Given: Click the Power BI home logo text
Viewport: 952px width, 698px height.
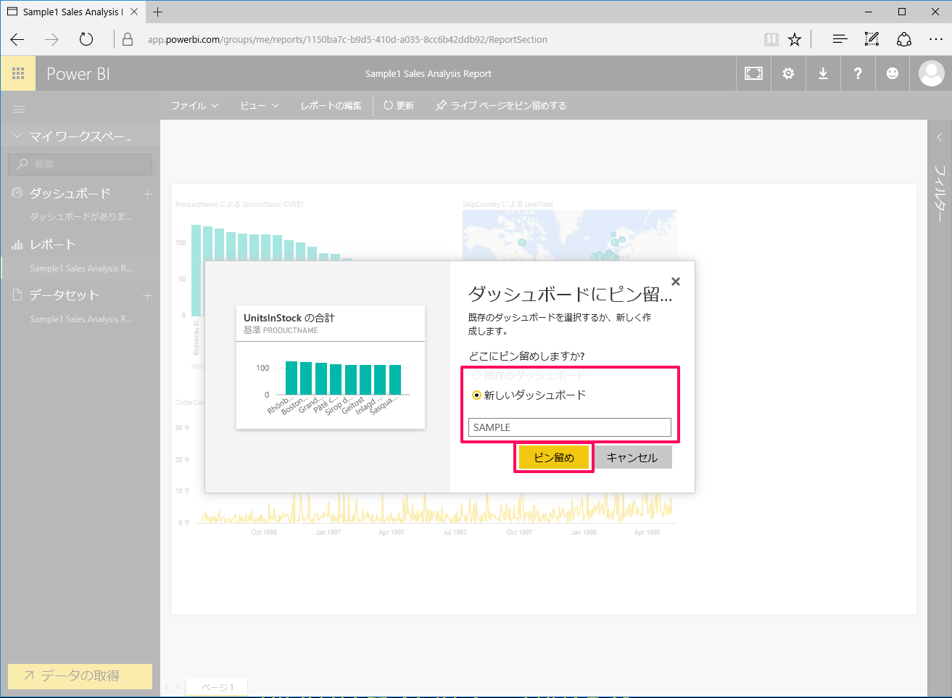Looking at the screenshot, I should 78,74.
